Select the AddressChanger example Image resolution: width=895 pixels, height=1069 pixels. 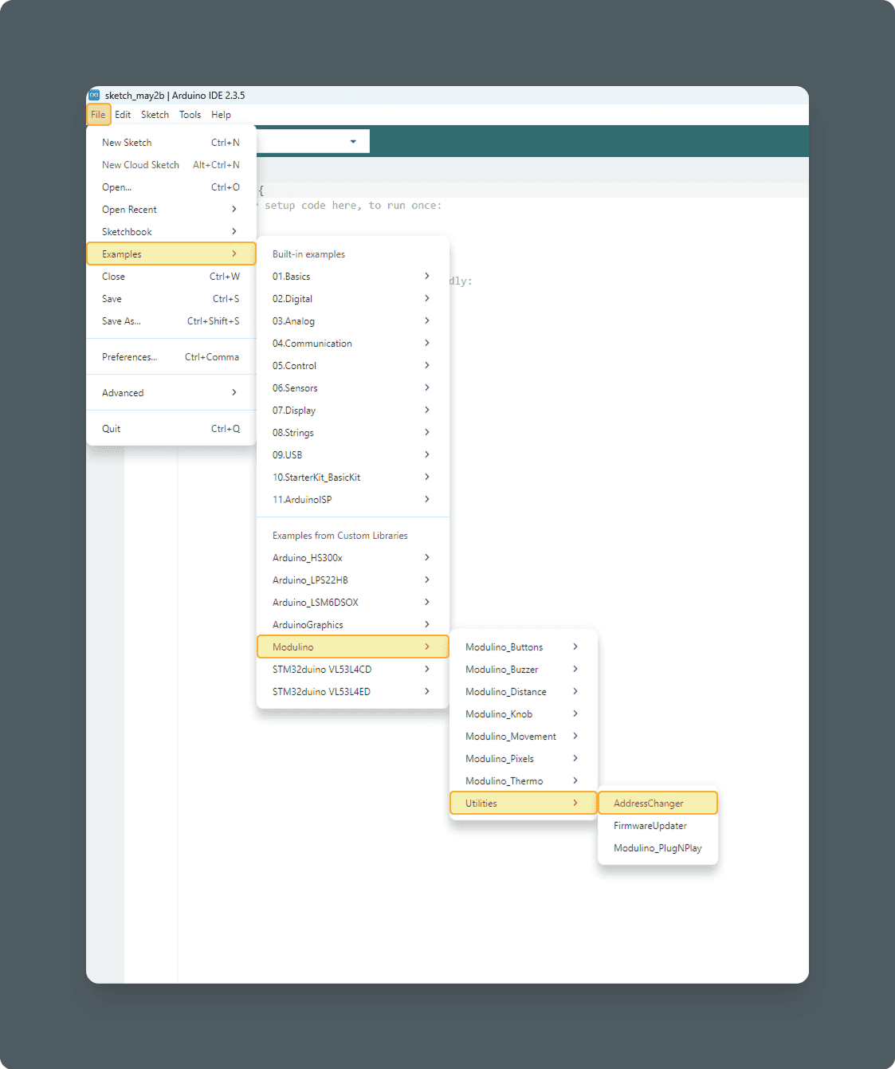point(657,803)
